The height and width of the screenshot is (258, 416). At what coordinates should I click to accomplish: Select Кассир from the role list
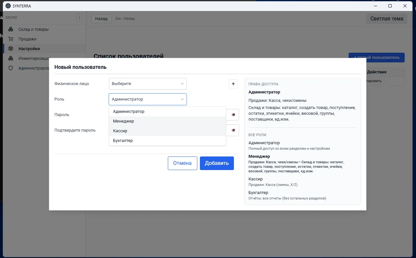[x=168, y=131]
